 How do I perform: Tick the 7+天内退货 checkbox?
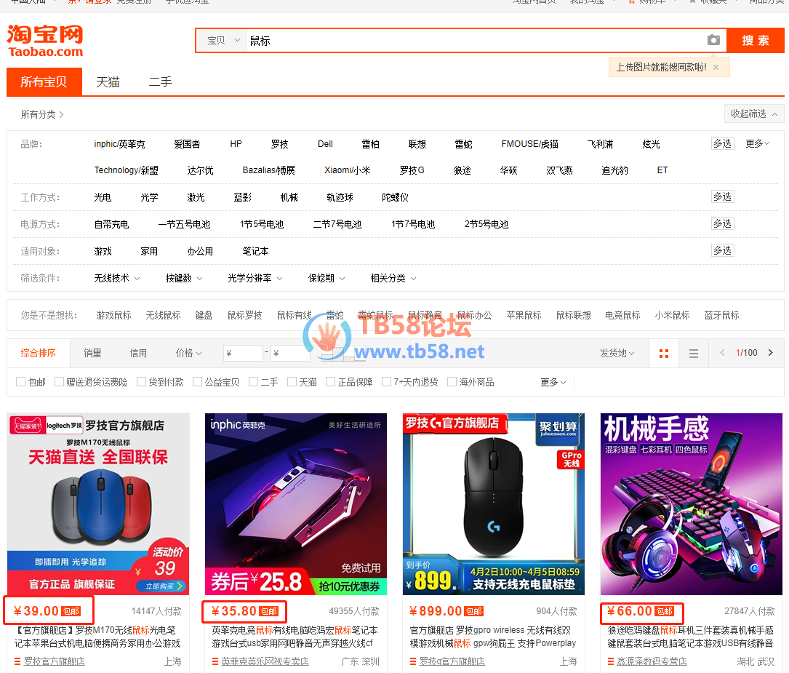click(x=386, y=382)
